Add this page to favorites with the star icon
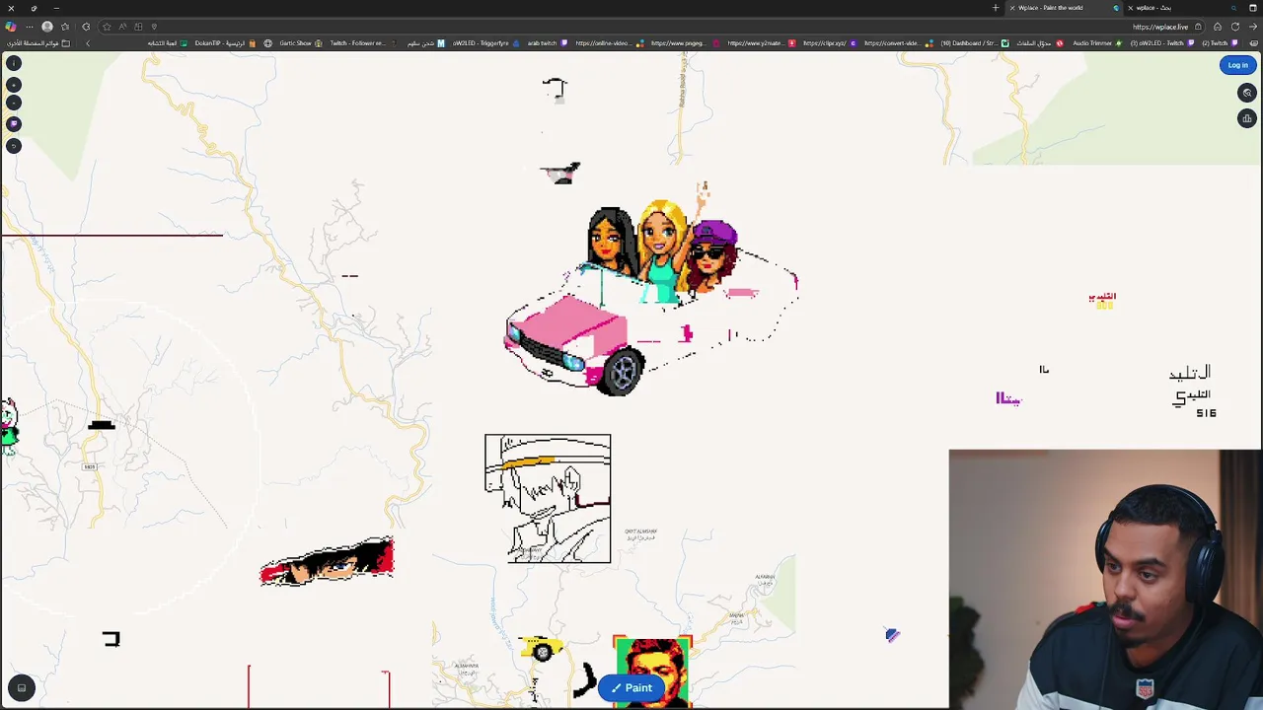1263x710 pixels. tap(107, 27)
